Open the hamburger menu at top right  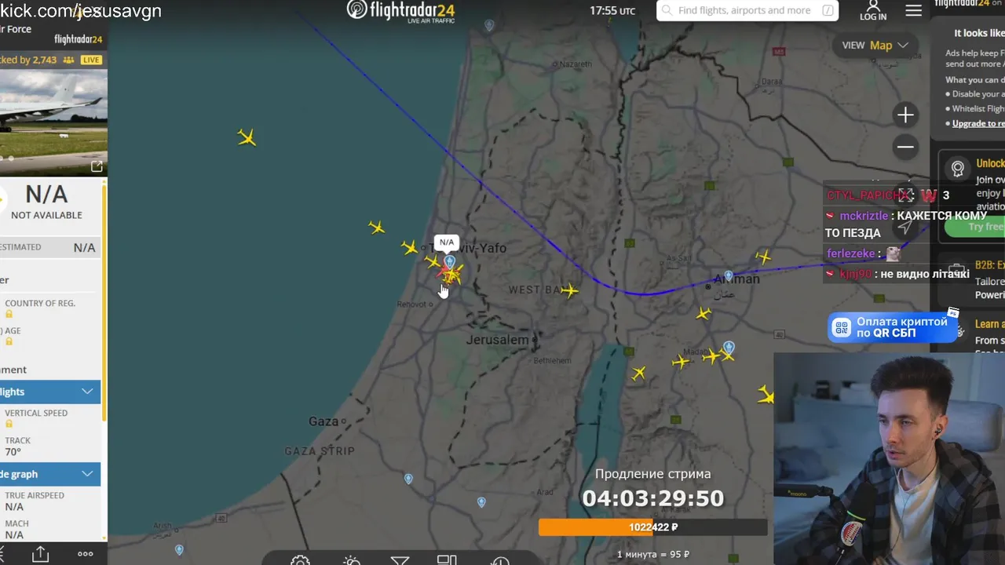(914, 10)
